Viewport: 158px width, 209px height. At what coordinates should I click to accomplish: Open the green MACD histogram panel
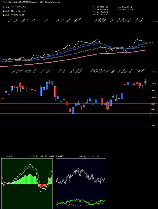pos(27,184)
